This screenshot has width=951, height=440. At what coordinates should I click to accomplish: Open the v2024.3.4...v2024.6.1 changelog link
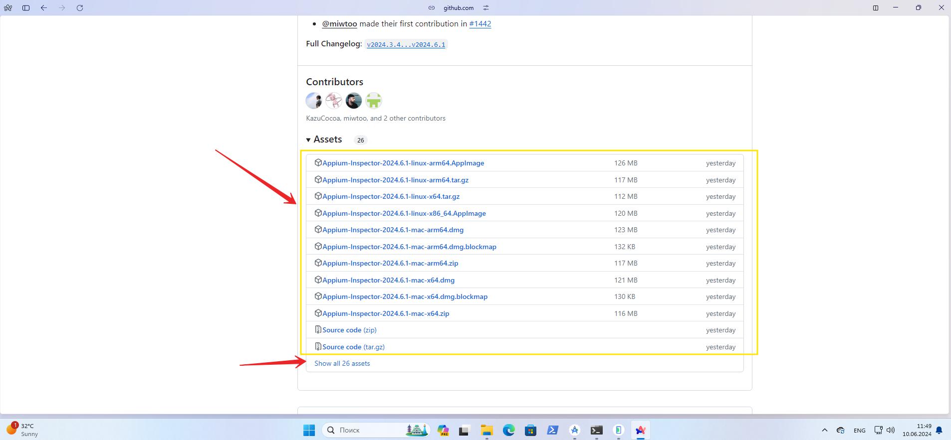[406, 44]
